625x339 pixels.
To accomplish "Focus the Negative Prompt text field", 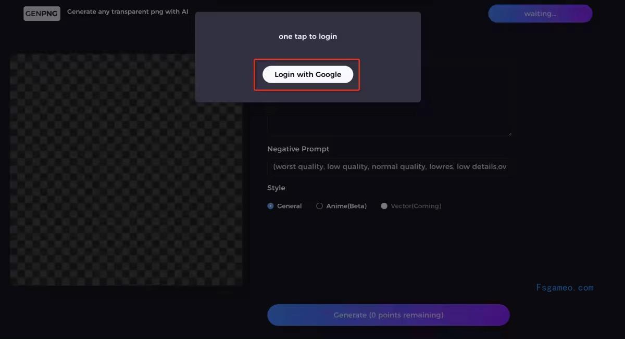I will click(x=389, y=167).
